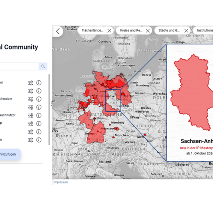213x213 pixels.
Task: Show info for the 'P' layer row
Action: click(x=39, y=124)
